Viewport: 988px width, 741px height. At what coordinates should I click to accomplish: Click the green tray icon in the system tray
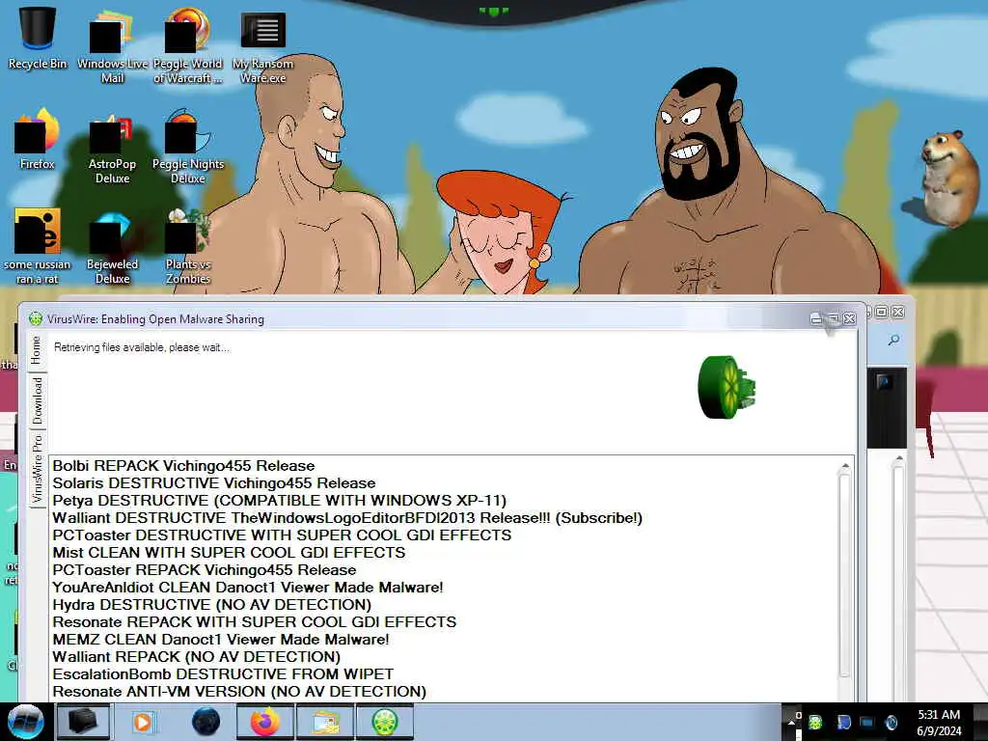point(815,722)
